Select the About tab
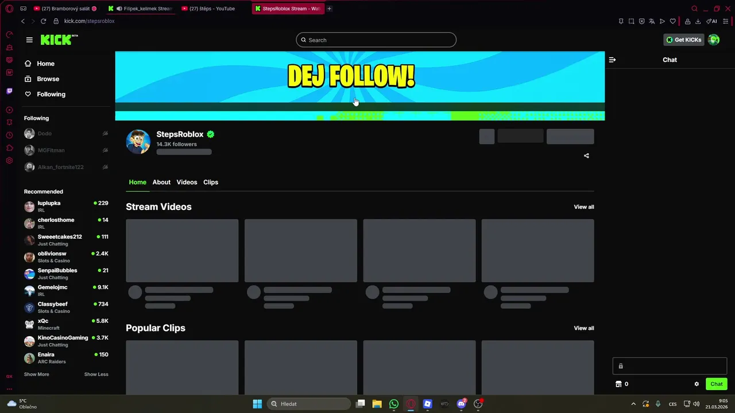 point(161,182)
